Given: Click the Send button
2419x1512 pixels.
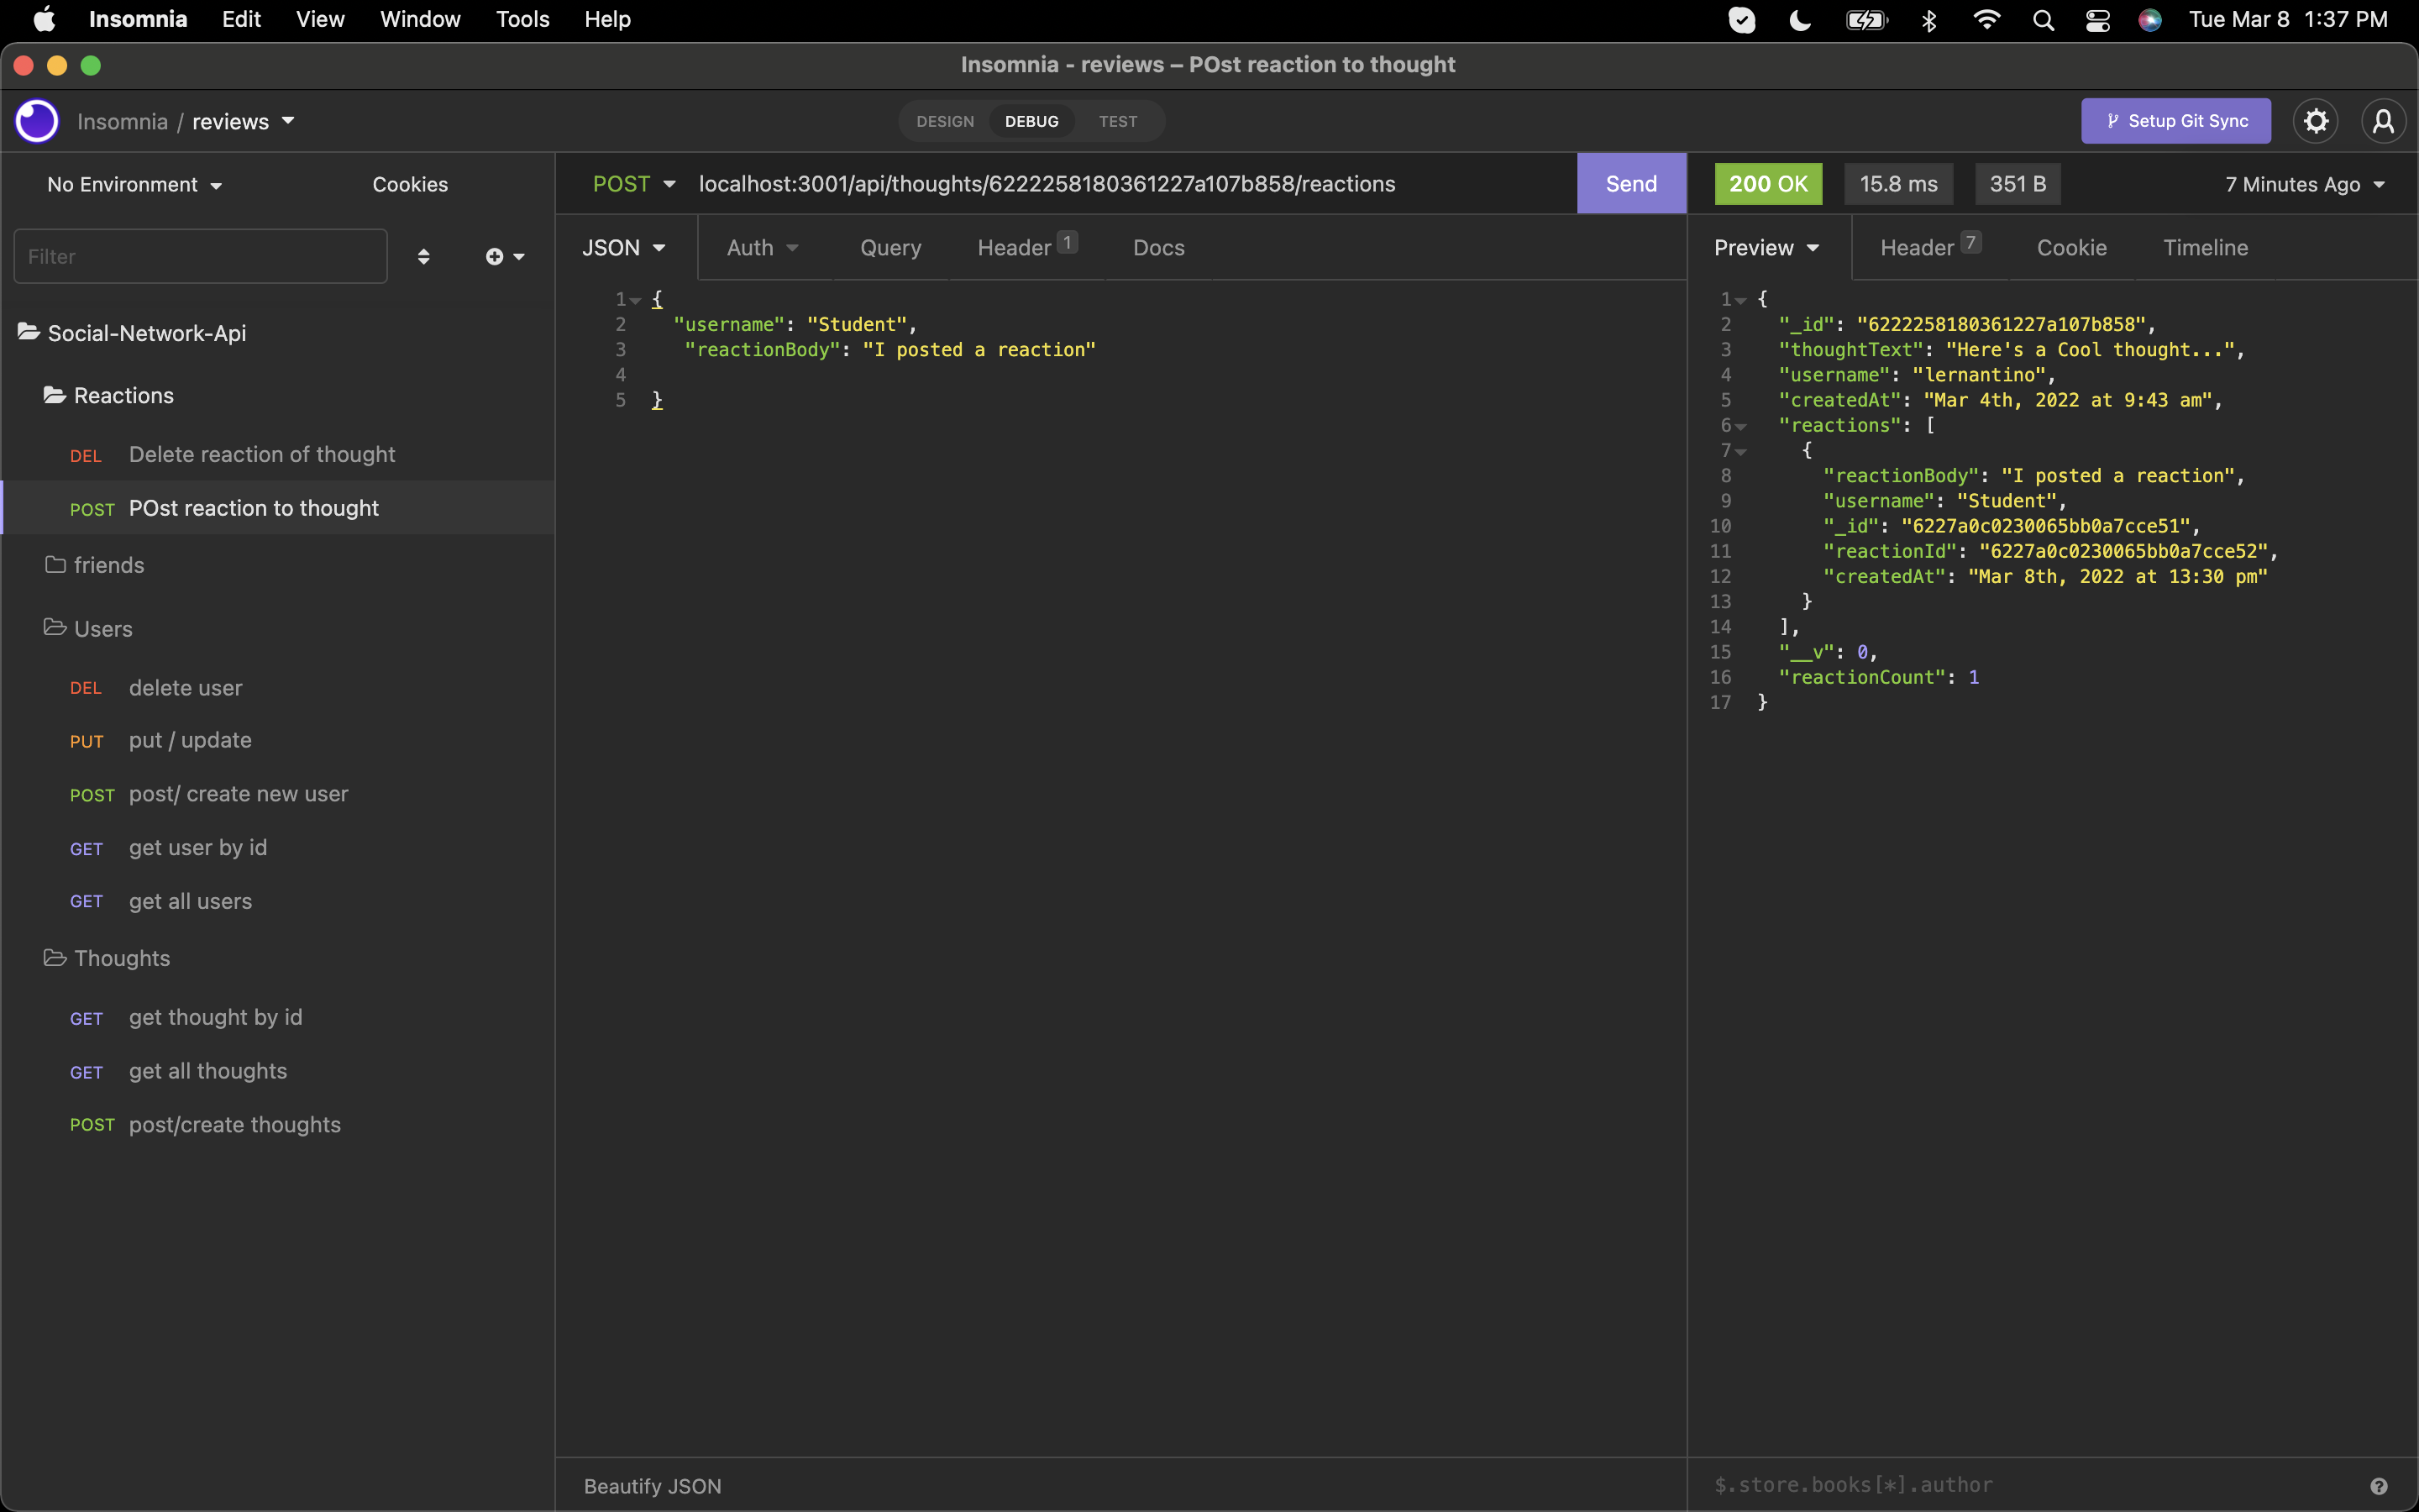Looking at the screenshot, I should coord(1629,183).
